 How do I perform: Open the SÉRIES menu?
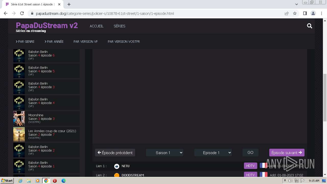(x=120, y=26)
